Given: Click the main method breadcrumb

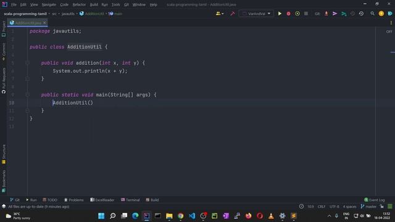Looking at the screenshot, I should tap(115, 14).
